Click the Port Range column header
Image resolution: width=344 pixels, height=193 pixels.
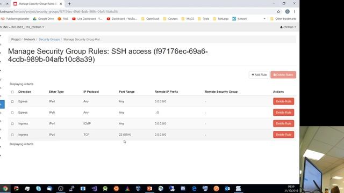coord(127,92)
